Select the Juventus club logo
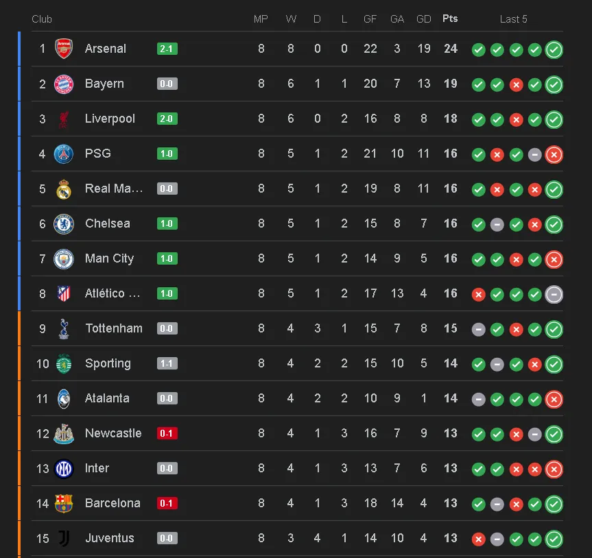592x558 pixels. click(64, 537)
